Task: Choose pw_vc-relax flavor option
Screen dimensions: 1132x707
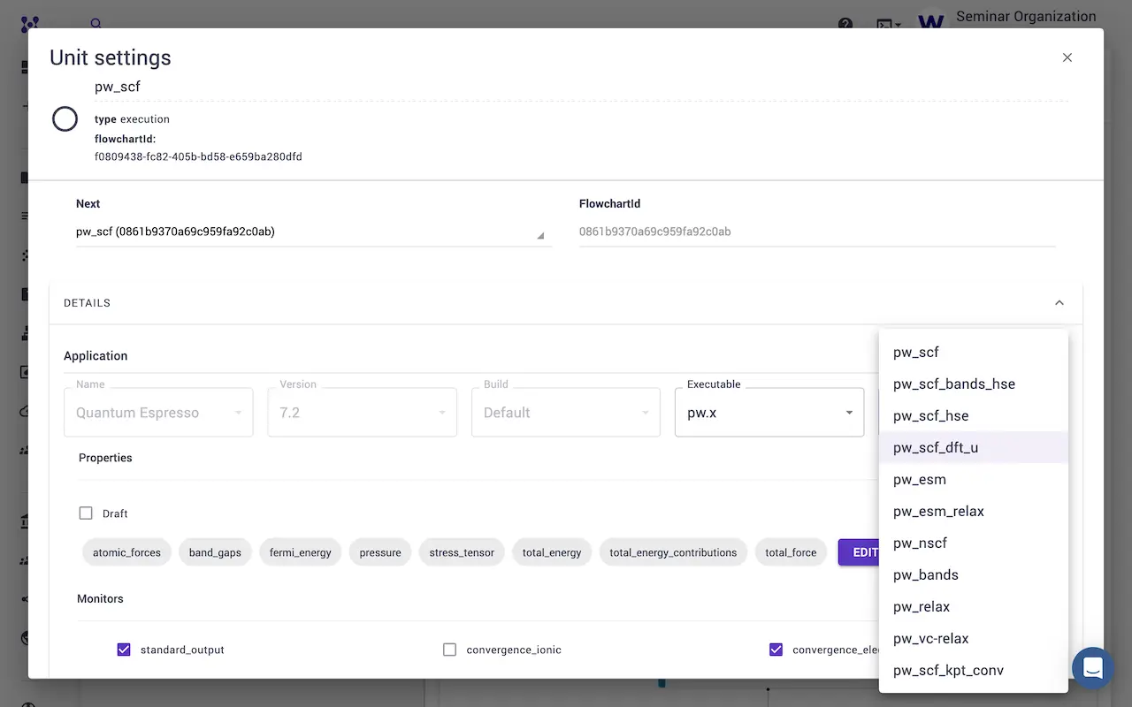Action: (x=930, y=638)
